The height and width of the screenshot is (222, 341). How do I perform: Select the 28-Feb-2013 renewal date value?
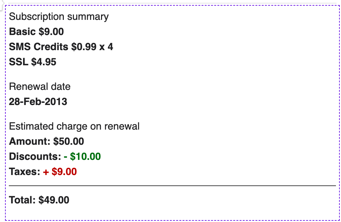(38, 102)
